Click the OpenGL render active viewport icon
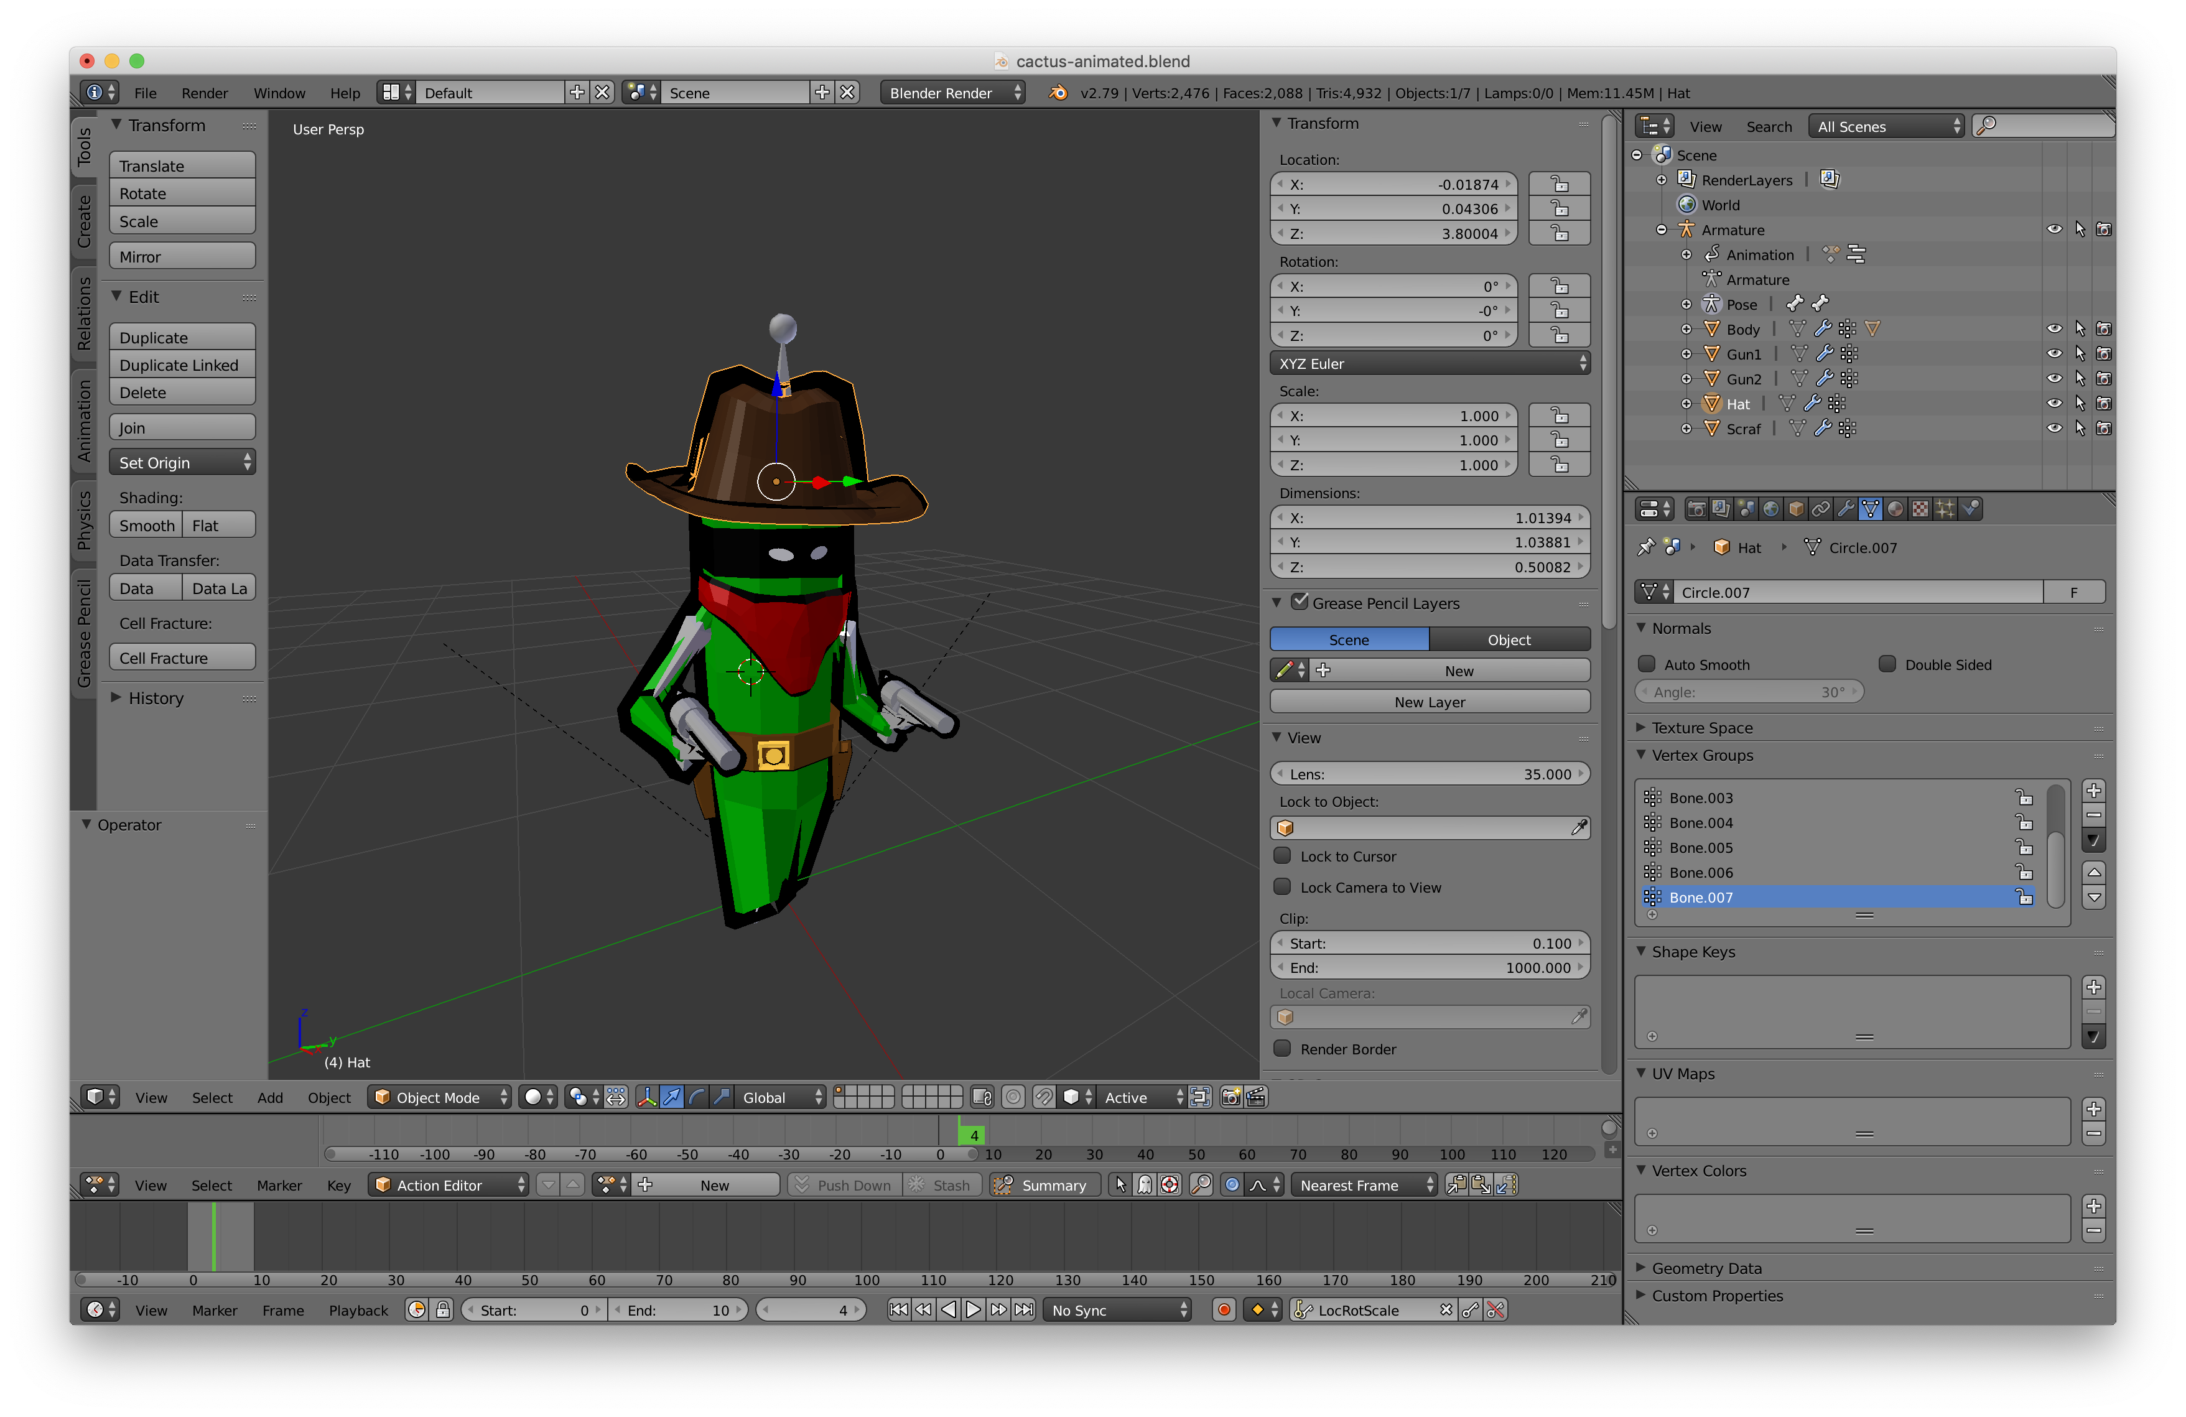Image resolution: width=2186 pixels, height=1417 pixels. pyautogui.click(x=1230, y=1097)
